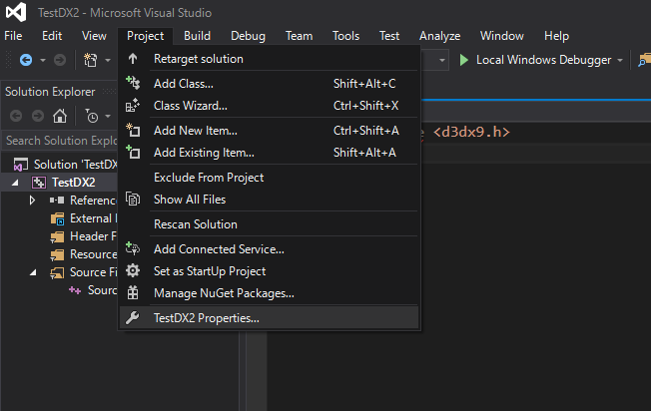Image resolution: width=651 pixels, height=411 pixels.
Task: Open the Edit menu
Action: click(x=52, y=36)
